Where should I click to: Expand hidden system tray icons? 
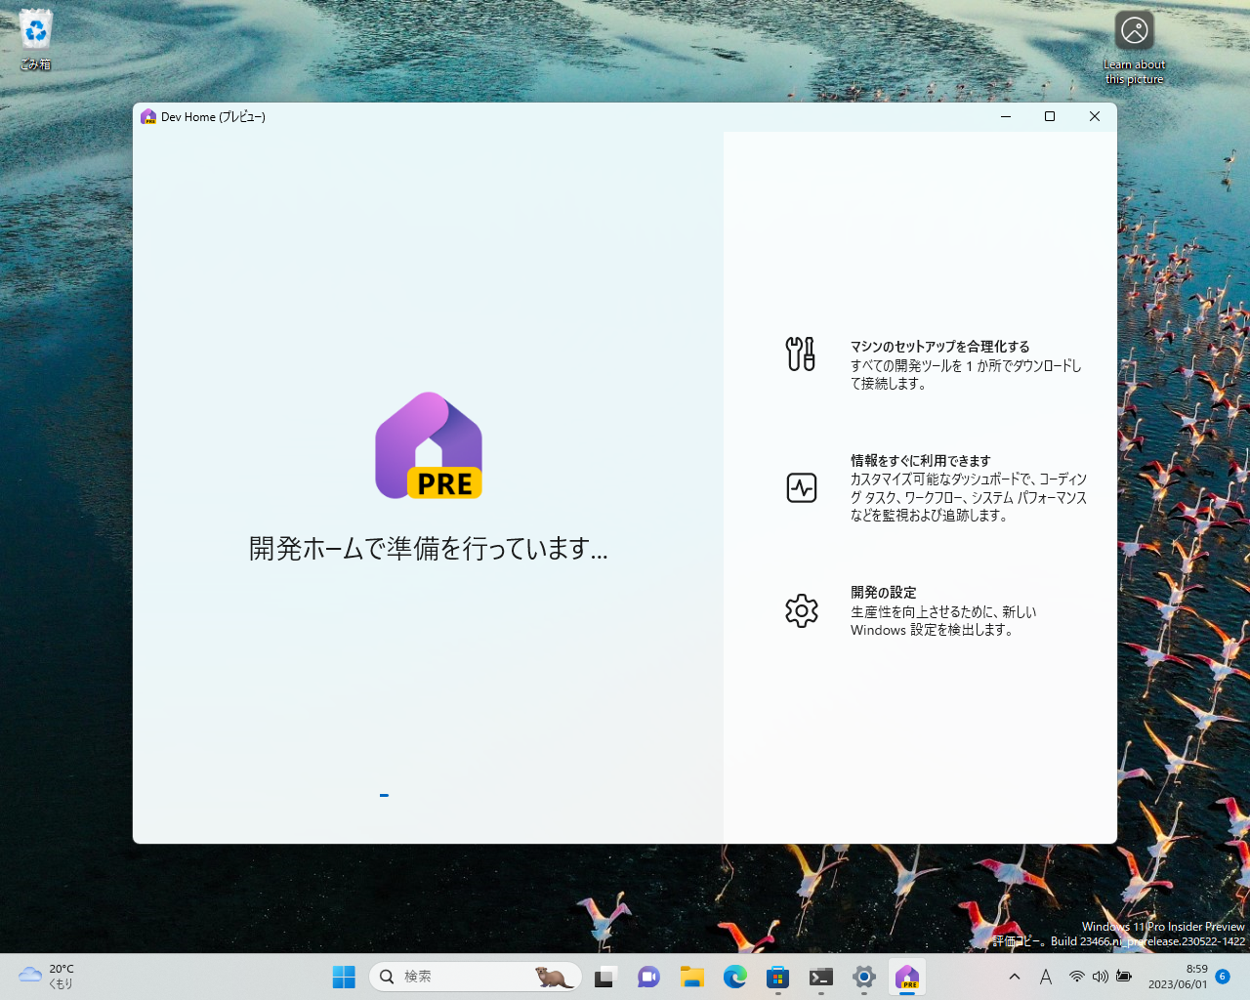1014,978
